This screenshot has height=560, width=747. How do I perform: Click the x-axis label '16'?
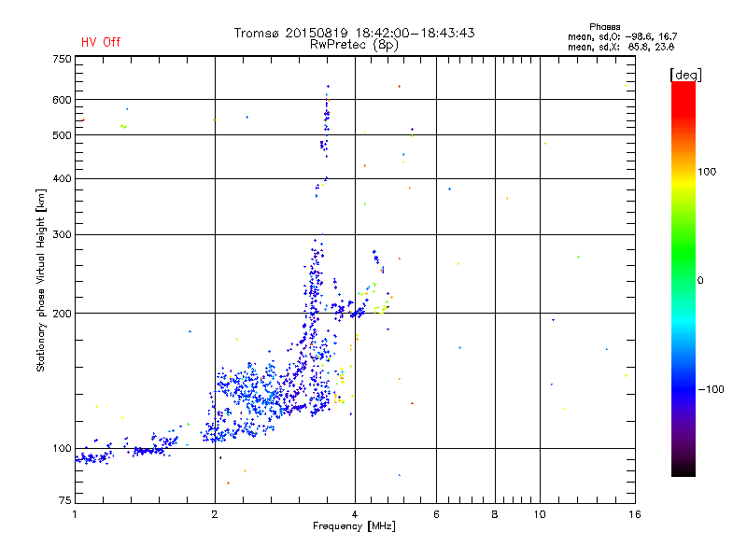(635, 514)
